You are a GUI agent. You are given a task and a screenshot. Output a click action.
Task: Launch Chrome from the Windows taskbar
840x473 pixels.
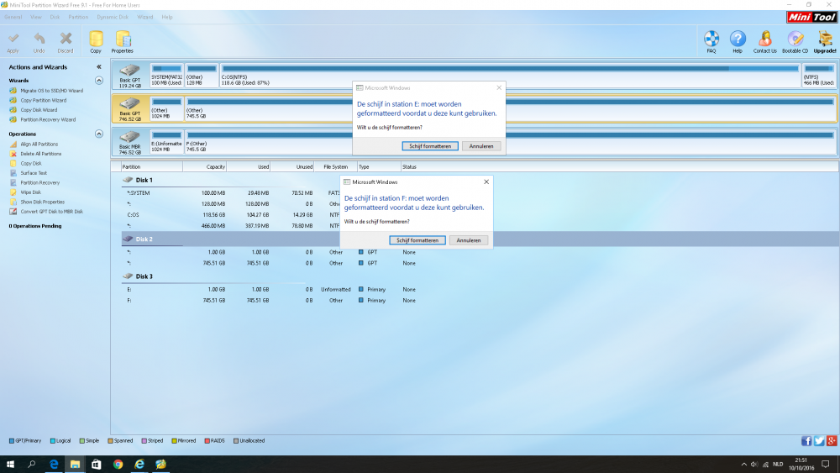pyautogui.click(x=118, y=464)
